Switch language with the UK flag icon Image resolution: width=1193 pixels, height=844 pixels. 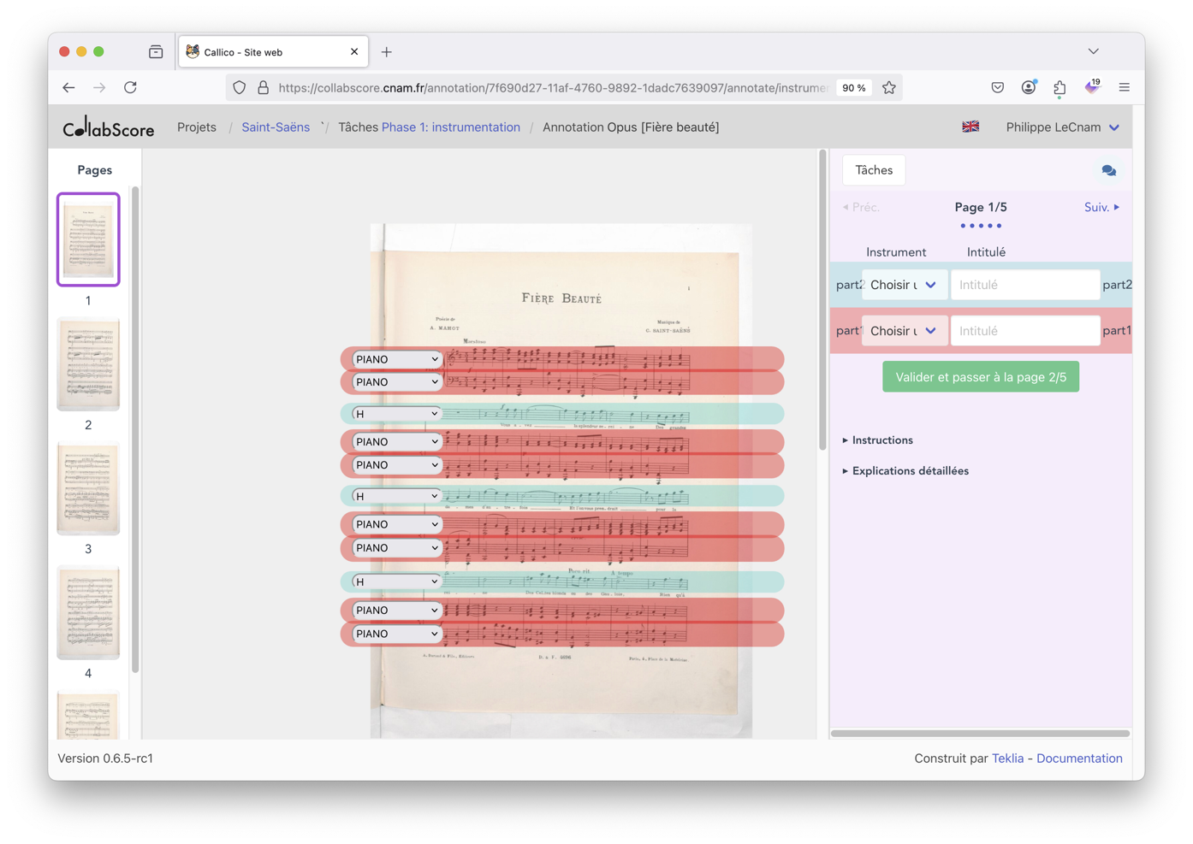(970, 127)
